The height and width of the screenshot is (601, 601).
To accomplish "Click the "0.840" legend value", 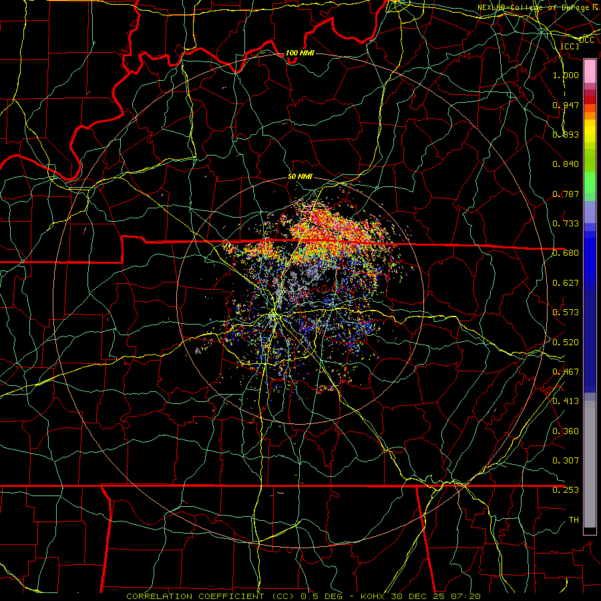I will 566,164.
